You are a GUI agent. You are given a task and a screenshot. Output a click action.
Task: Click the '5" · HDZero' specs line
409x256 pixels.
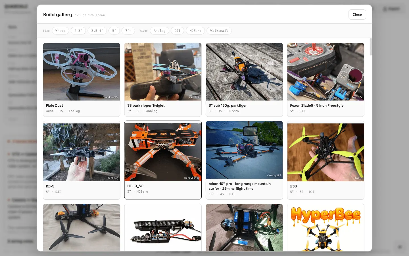click(x=138, y=192)
